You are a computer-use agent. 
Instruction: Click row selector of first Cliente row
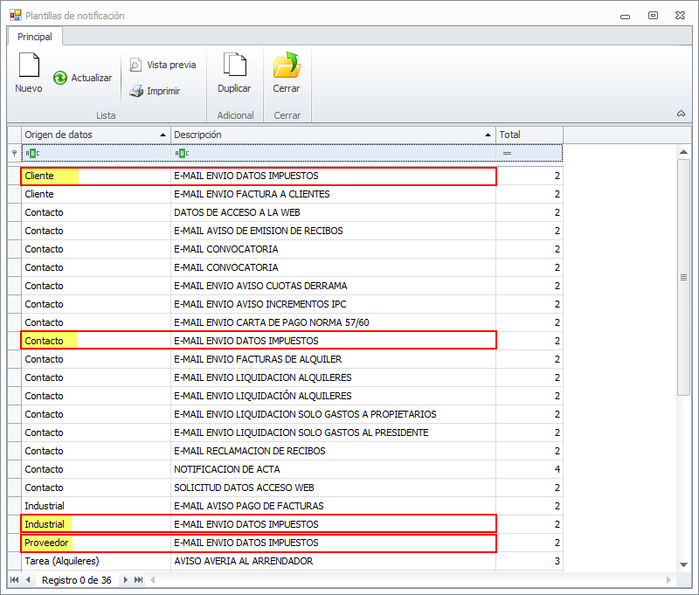[x=14, y=176]
